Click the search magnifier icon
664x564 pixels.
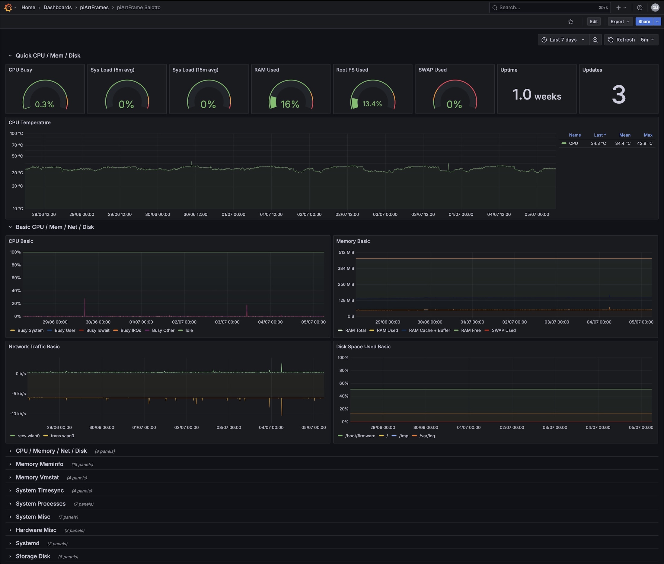click(495, 8)
